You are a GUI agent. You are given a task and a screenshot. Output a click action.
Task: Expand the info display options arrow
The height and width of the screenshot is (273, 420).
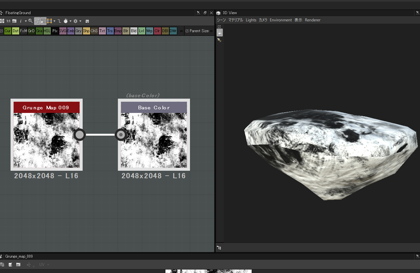pyautogui.click(x=26, y=21)
